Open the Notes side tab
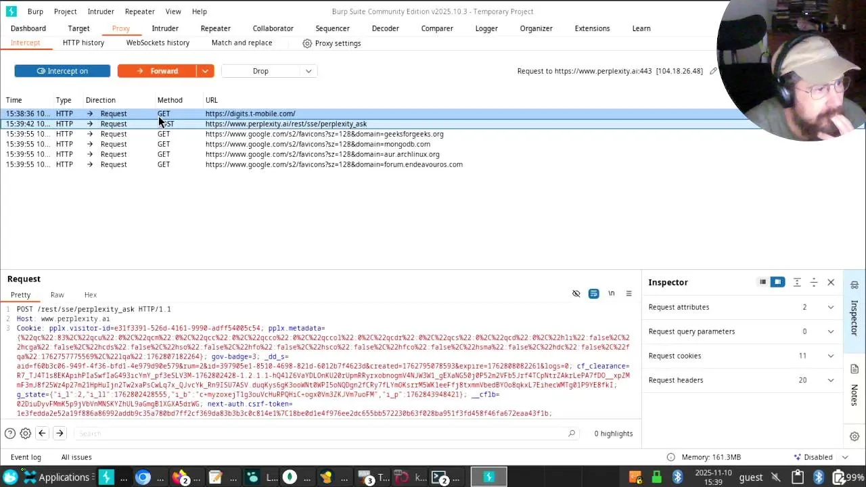This screenshot has width=866, height=487. [854, 388]
